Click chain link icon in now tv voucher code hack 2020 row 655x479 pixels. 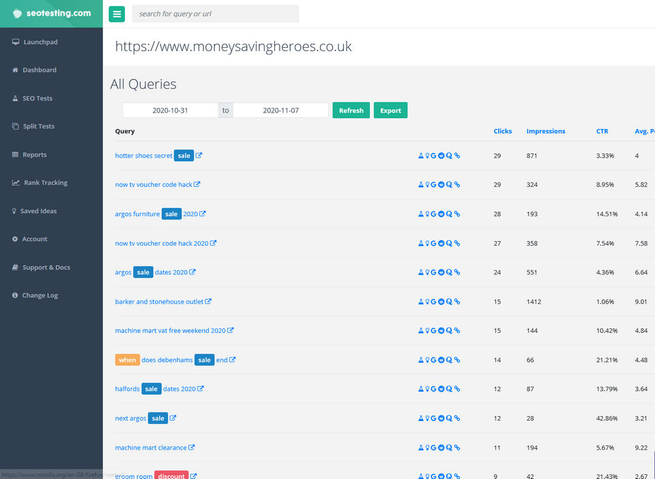(x=457, y=243)
